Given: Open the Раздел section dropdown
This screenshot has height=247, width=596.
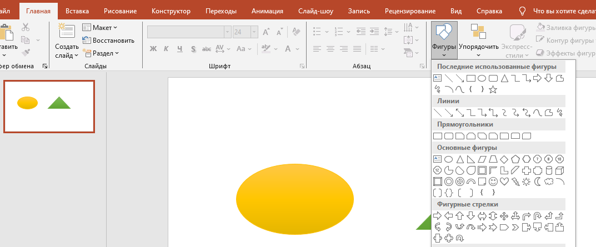Looking at the screenshot, I should click(x=101, y=53).
